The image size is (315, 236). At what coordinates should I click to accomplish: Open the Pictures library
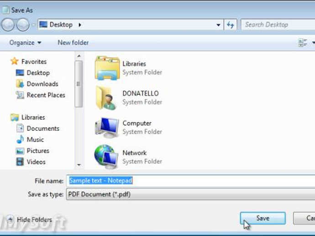tap(38, 151)
